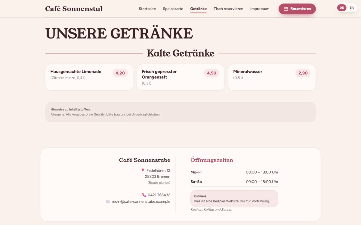Viewport: 361px width, 225px height.
Task: Select the Getränke nav item
Action: [x=199, y=9]
